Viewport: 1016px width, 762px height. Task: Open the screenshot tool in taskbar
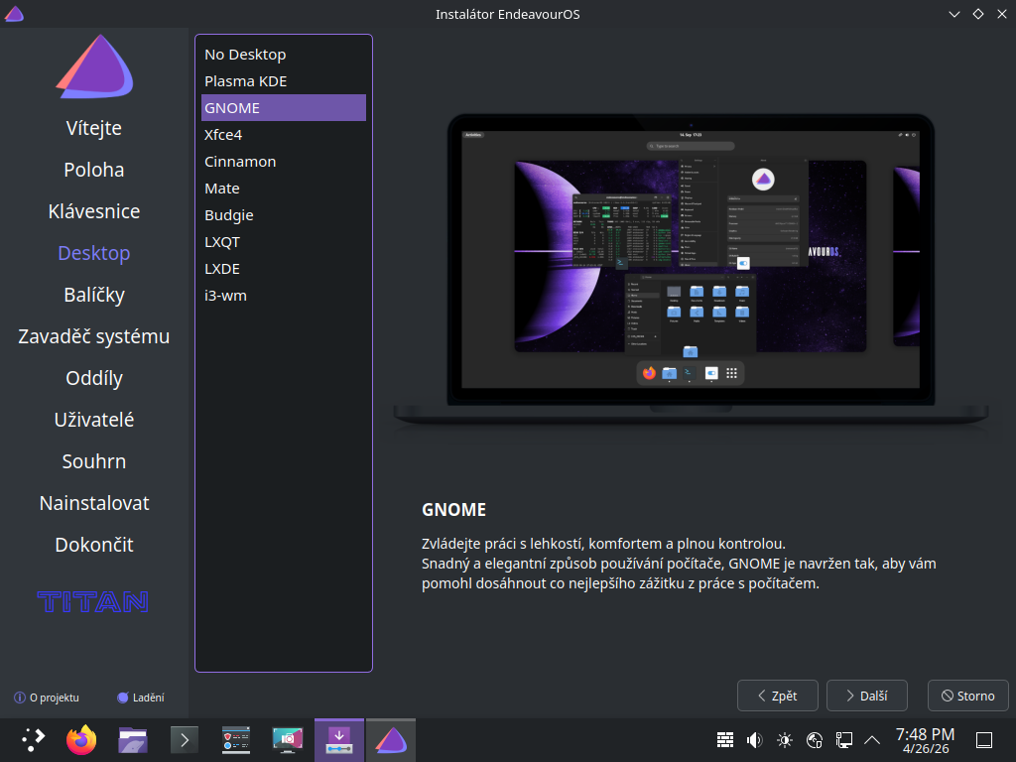288,739
